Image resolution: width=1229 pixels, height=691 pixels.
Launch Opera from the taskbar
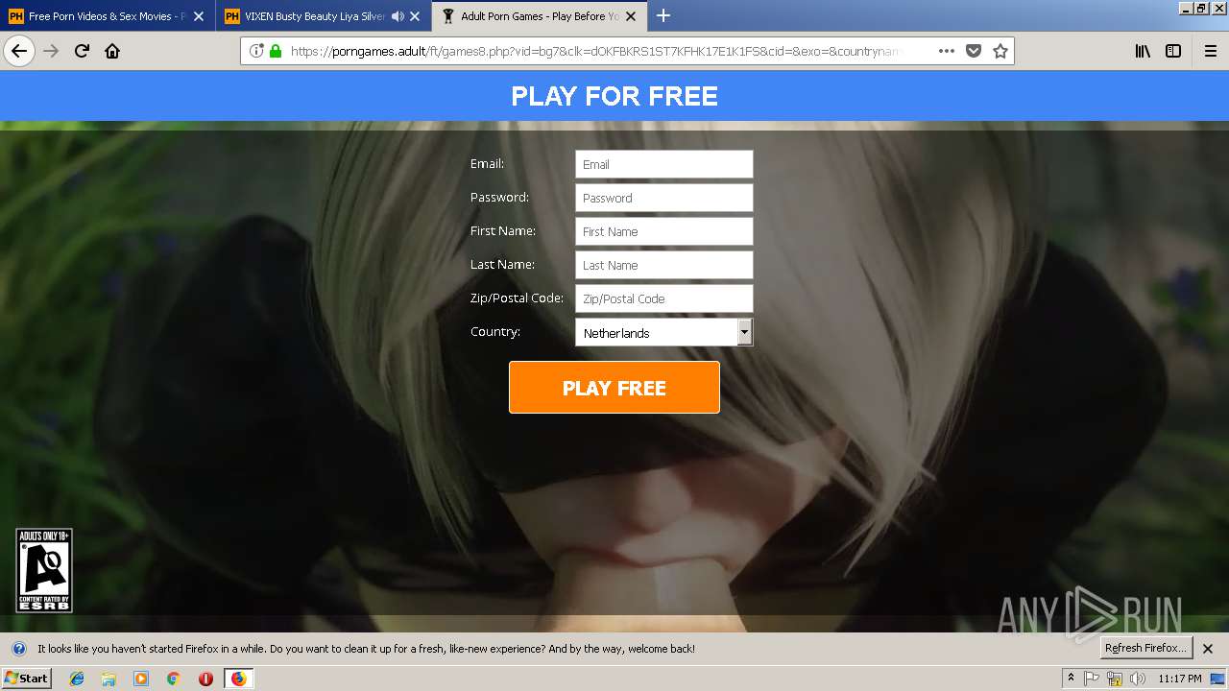pyautogui.click(x=205, y=679)
